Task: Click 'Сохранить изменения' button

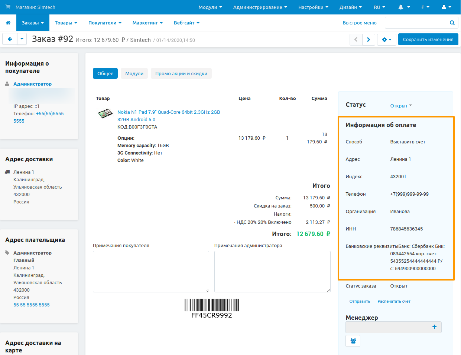Action: click(x=428, y=40)
